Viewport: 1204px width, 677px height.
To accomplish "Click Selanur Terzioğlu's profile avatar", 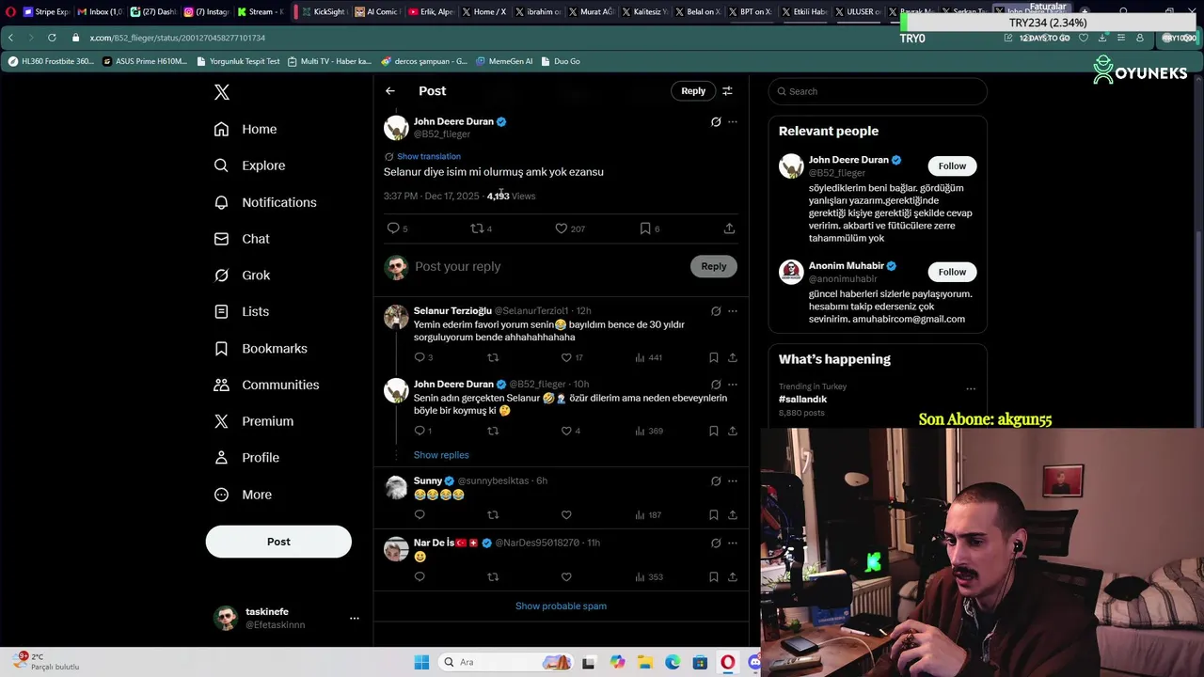I will click(x=396, y=317).
